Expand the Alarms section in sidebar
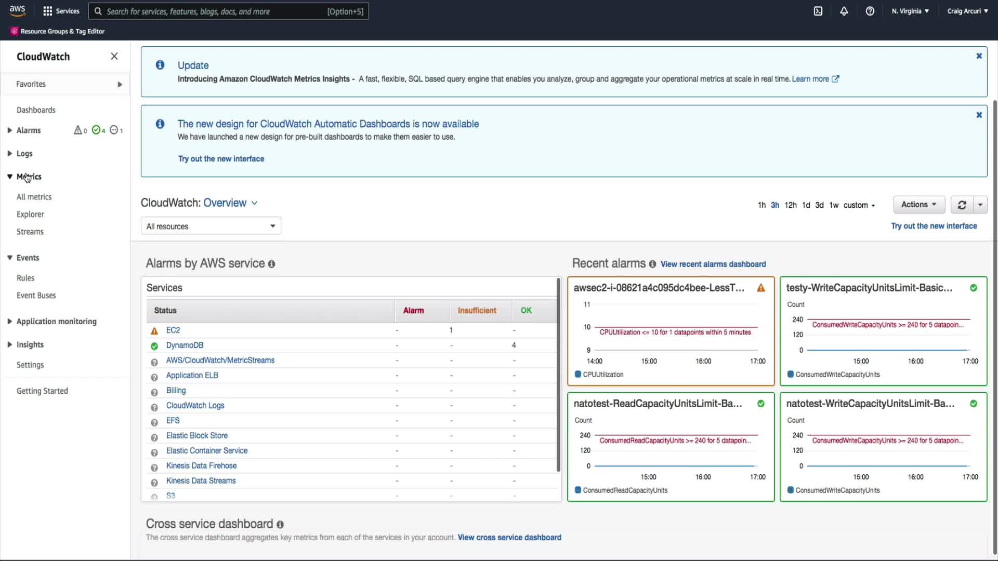Image resolution: width=998 pixels, height=561 pixels. pos(10,130)
